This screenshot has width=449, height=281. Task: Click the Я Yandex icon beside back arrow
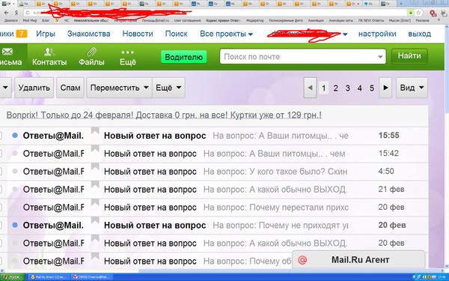(x=16, y=13)
